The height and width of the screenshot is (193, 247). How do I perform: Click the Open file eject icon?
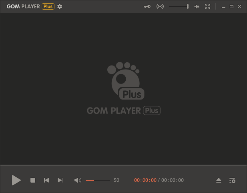coord(219,180)
